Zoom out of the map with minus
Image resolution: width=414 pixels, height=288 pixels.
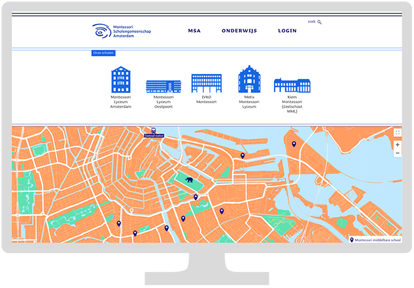click(x=397, y=153)
